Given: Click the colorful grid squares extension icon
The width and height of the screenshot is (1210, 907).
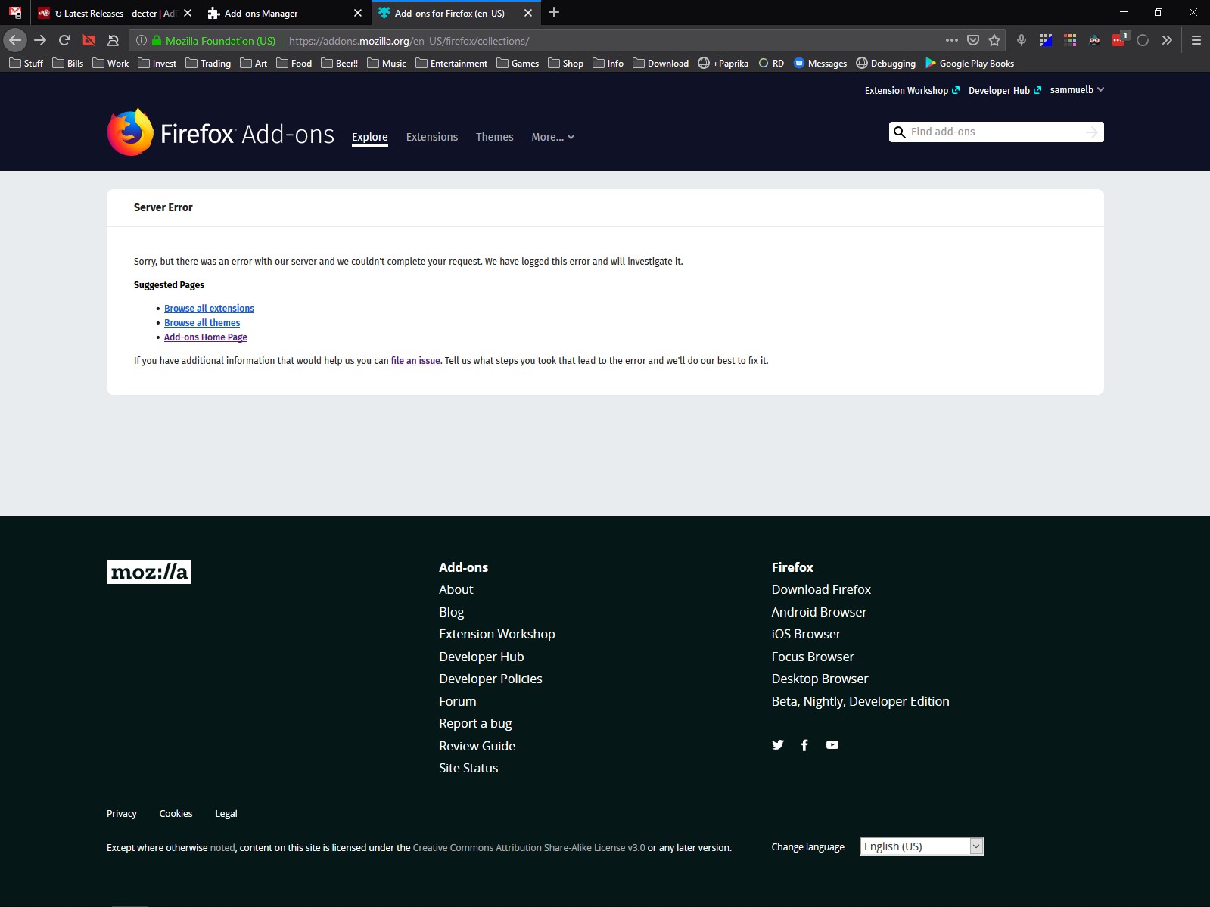Looking at the screenshot, I should click(x=1070, y=40).
